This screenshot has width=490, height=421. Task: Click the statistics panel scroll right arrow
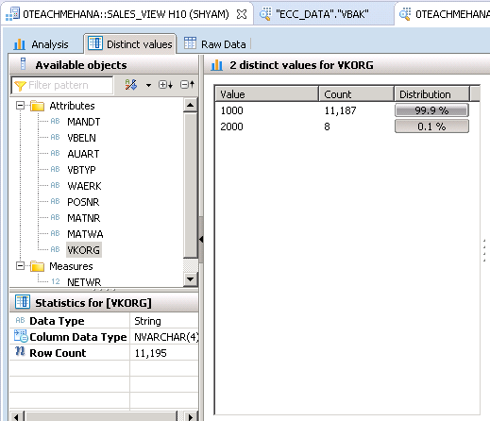pyautogui.click(x=191, y=416)
